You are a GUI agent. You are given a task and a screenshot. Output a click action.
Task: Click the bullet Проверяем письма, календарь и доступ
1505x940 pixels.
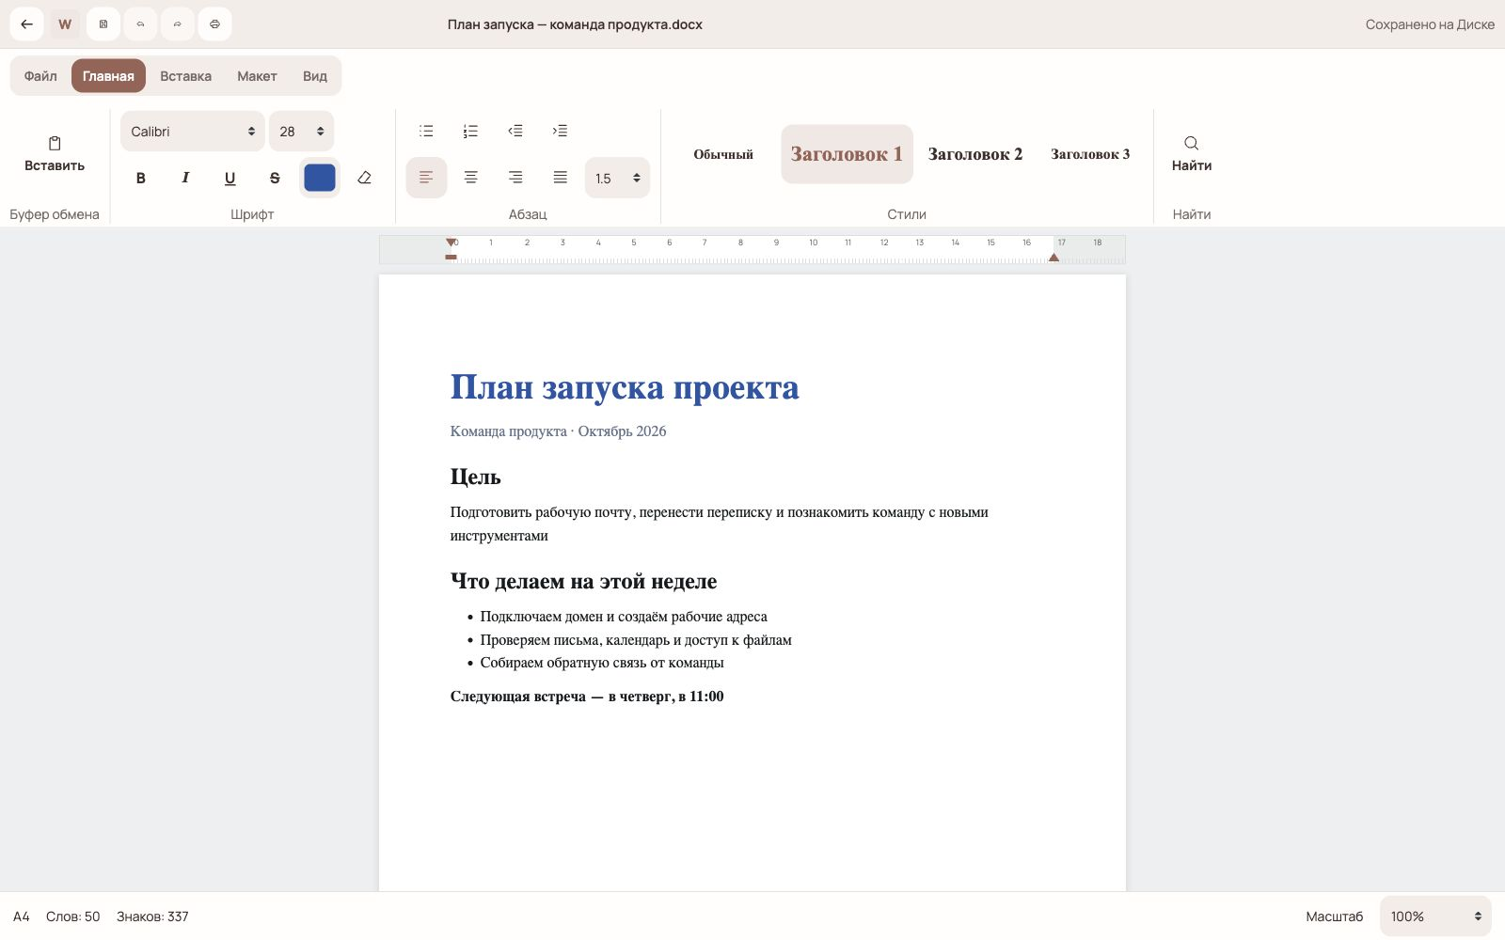636,640
